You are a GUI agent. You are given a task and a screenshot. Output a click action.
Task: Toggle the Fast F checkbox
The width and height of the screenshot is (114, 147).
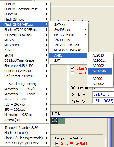[x=72, y=73]
